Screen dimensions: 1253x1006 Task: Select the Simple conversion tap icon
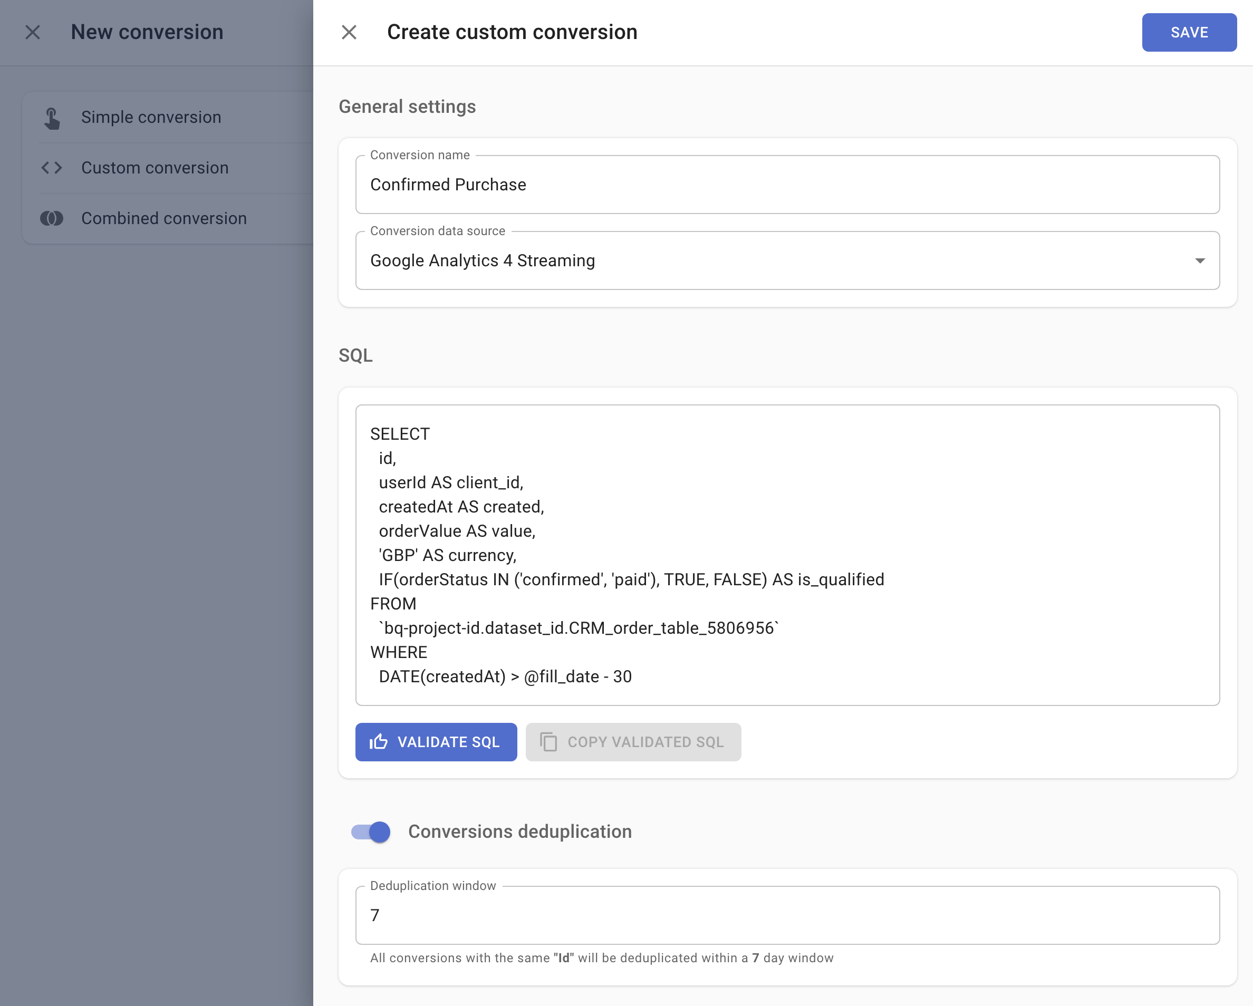(52, 117)
